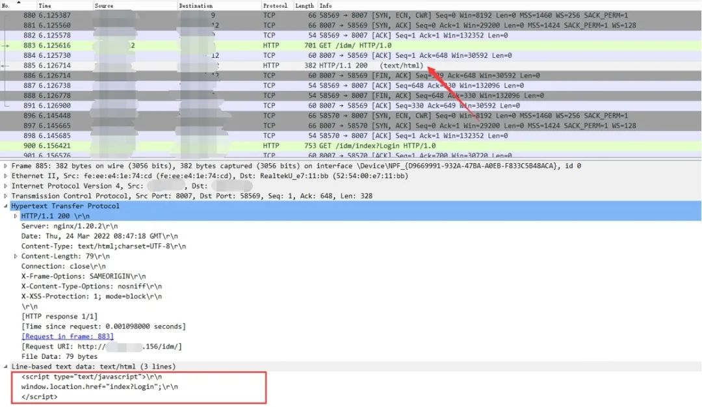
Task: Select the script type="text/javascript" line
Action: pos(92,376)
